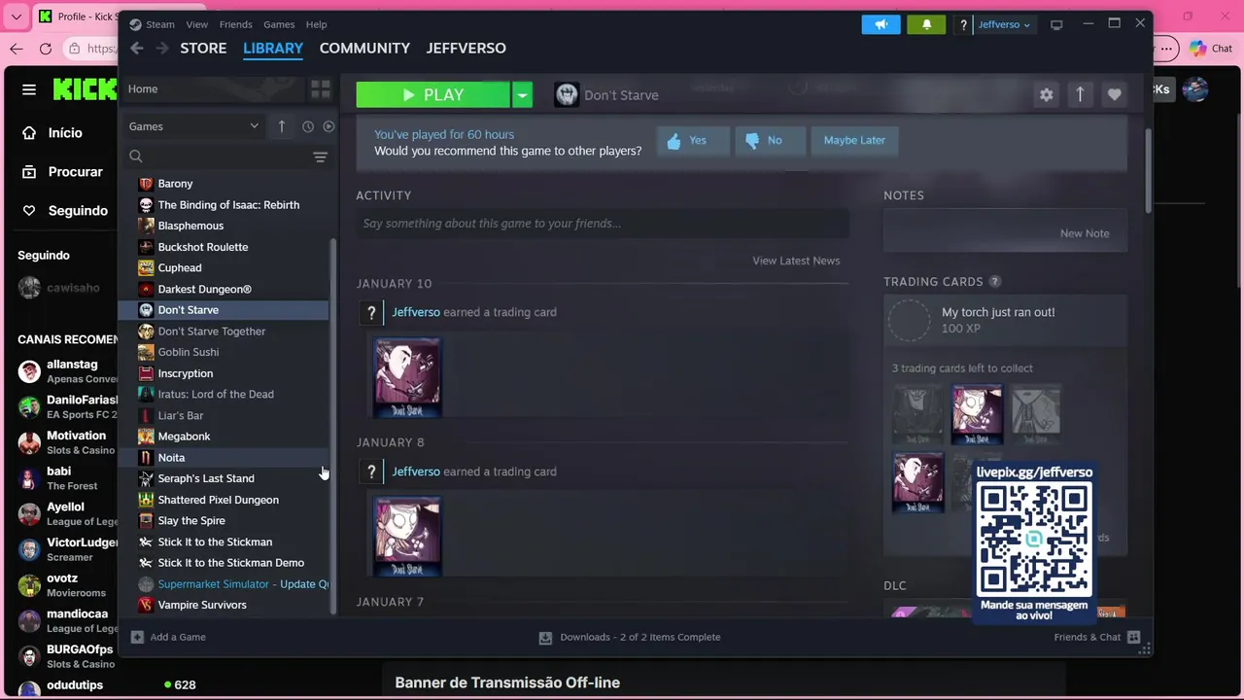
Task: Click the question mark help icon
Action: click(x=963, y=24)
